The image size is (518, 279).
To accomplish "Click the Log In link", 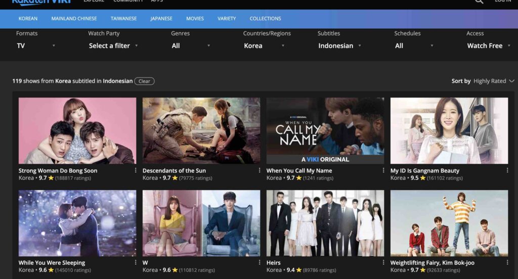I will click(x=502, y=1).
